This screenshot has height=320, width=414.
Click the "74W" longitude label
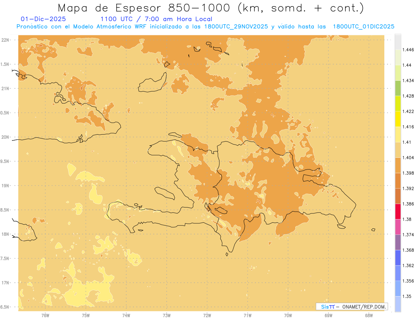(x=126, y=316)
